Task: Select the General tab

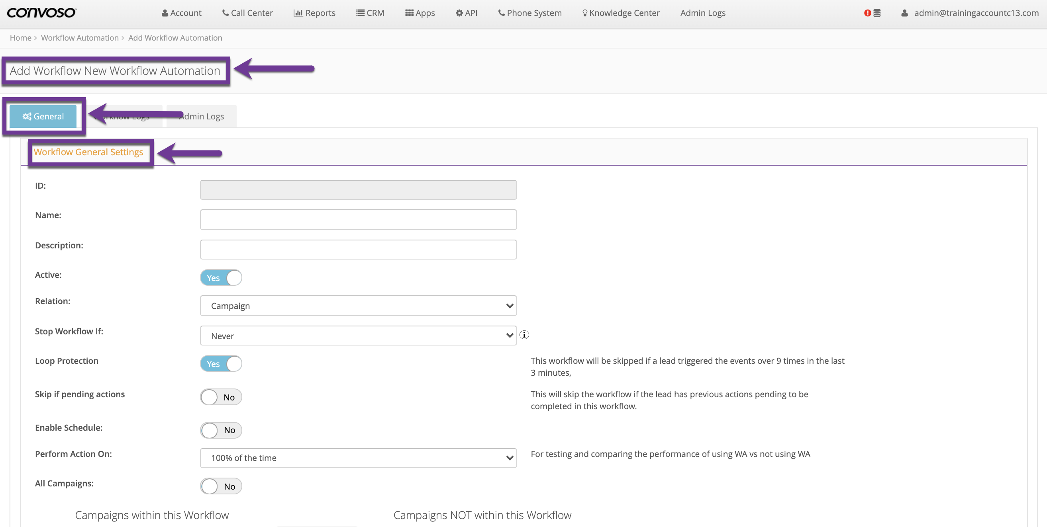Action: 43,117
